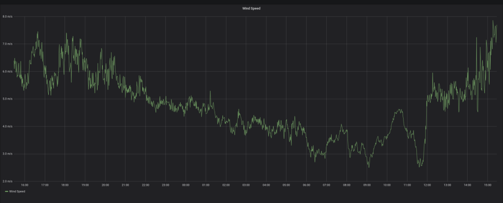Click the green Wind Speed legend color swatch
Viewport: 503px width, 203px height.
(x=6, y=191)
